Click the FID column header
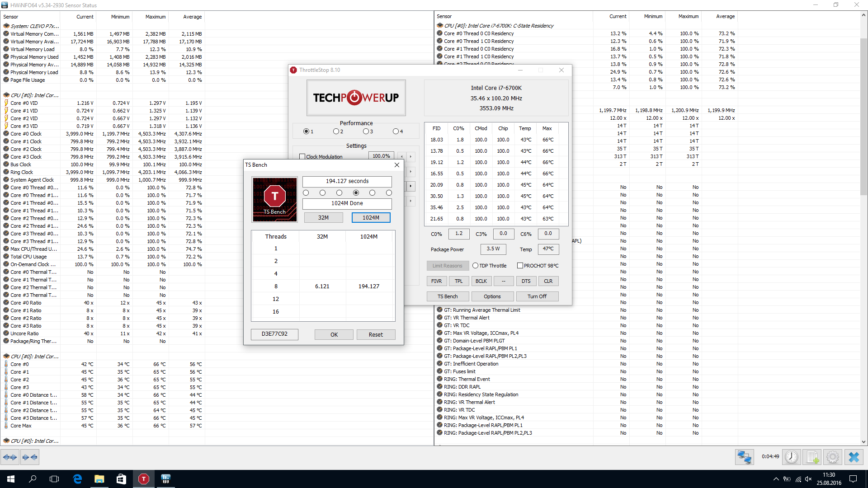Screen dimensions: 868x488 tap(436, 128)
